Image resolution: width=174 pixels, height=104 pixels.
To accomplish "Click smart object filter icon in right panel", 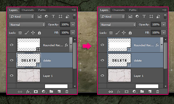I will [x=158, y=16].
